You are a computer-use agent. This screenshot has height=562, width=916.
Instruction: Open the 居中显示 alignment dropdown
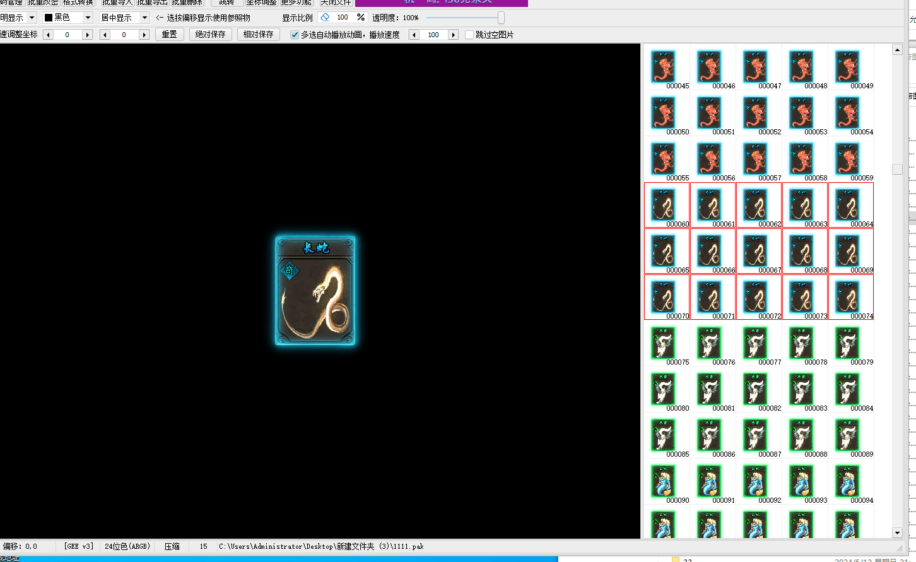[144, 18]
